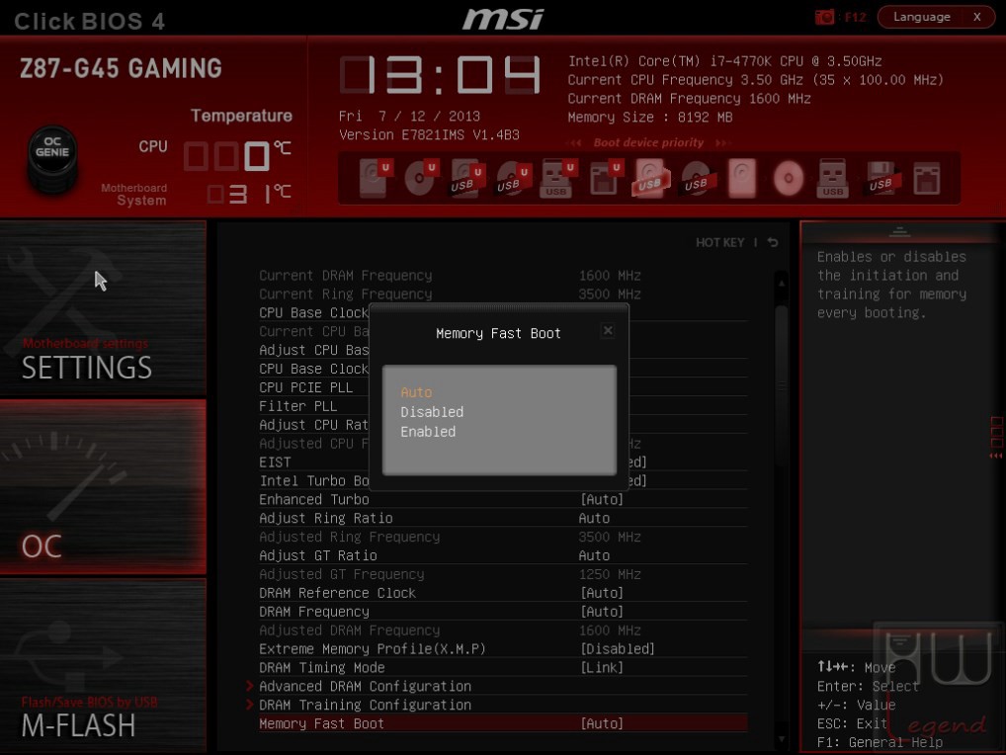Screen dimensions: 1006x755
Task: Click the 13:04 clock display
Action: point(440,75)
